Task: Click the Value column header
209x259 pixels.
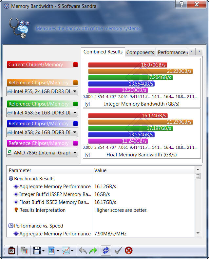Action: coord(143,170)
